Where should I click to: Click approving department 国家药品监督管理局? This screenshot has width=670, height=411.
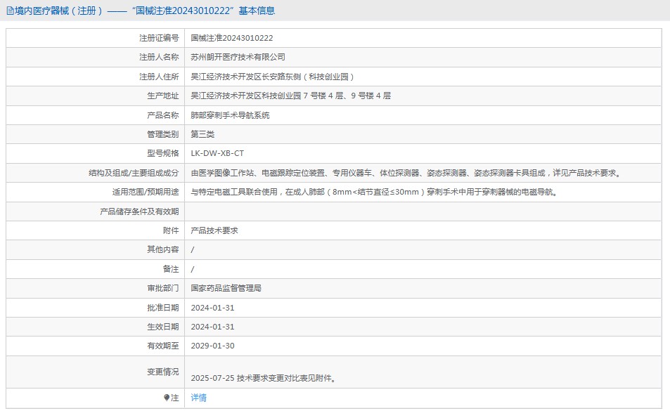click(x=226, y=288)
